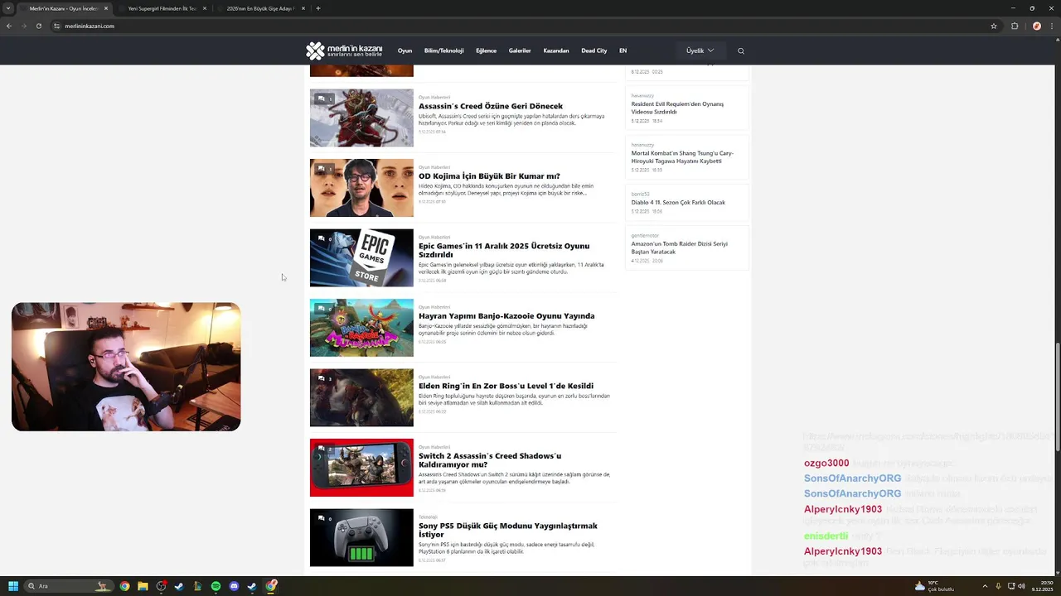Open File Explorer from the taskbar
Viewport: 1061px width, 596px height.
click(143, 586)
